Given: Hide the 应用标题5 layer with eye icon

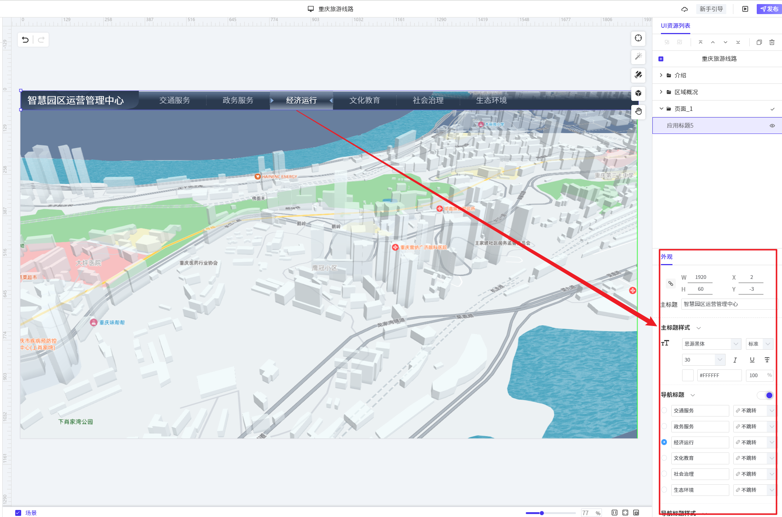Looking at the screenshot, I should pyautogui.click(x=772, y=126).
